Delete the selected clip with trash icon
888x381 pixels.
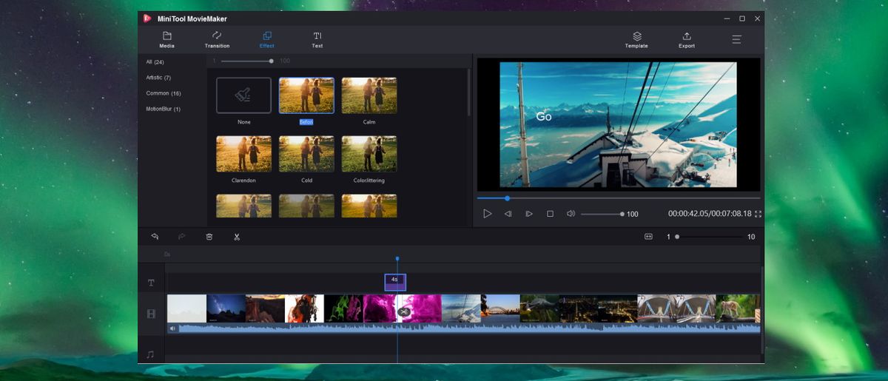click(209, 237)
